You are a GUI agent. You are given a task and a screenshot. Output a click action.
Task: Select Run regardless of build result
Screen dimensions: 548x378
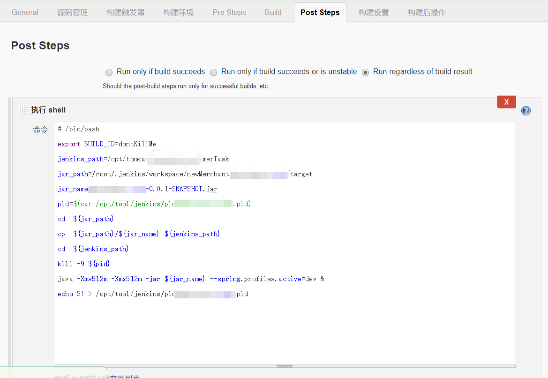point(365,72)
